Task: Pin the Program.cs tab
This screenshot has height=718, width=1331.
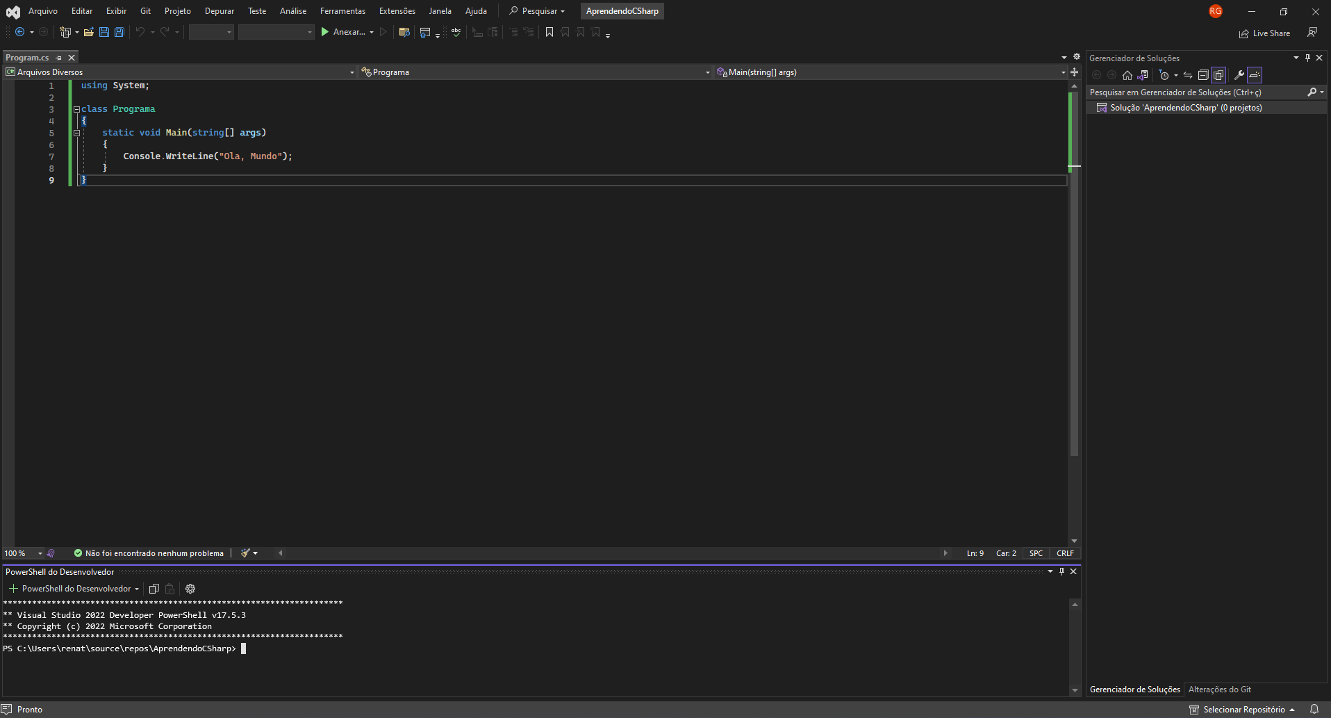Action: point(59,58)
